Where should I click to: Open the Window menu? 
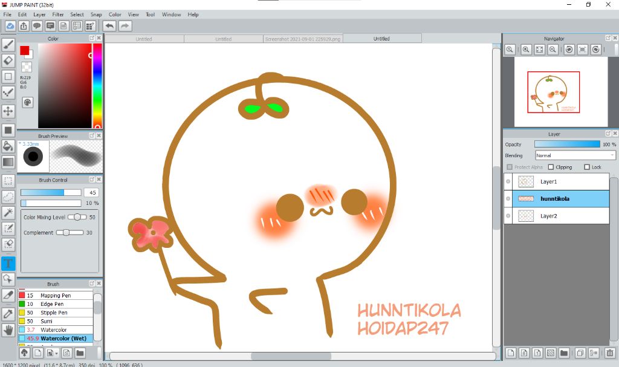(171, 15)
